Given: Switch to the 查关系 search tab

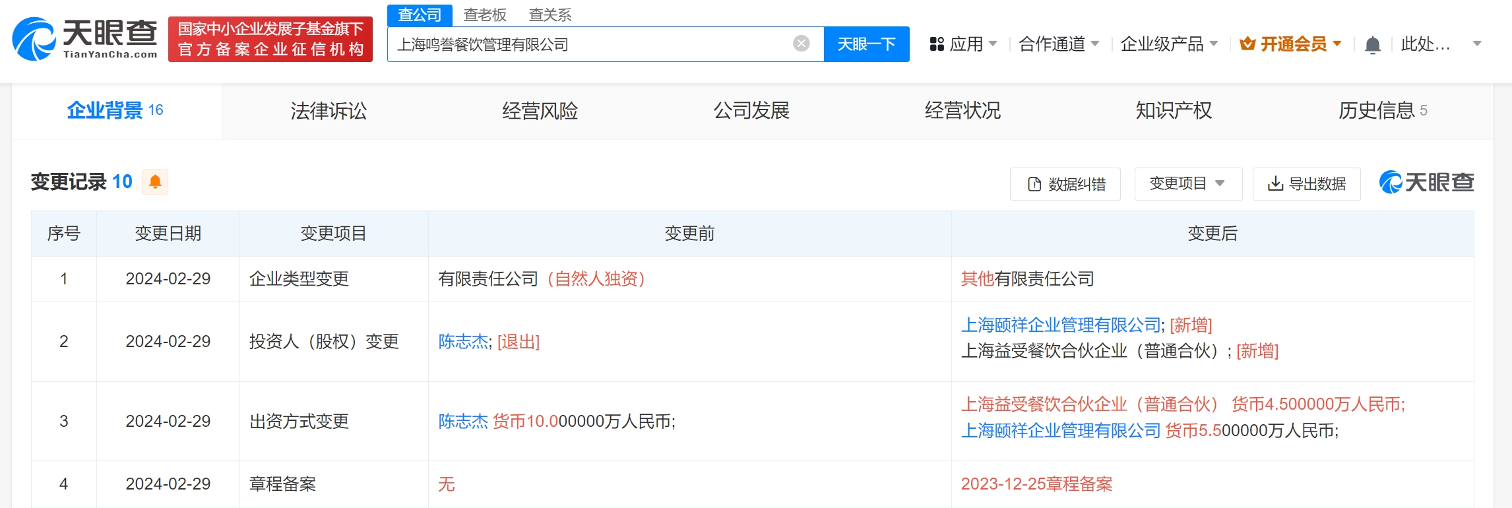Looking at the screenshot, I should click(550, 15).
